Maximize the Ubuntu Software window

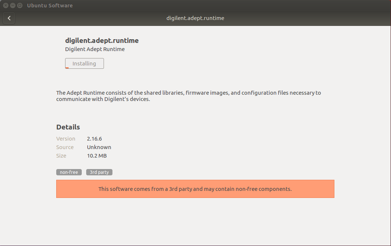(x=20, y=5)
